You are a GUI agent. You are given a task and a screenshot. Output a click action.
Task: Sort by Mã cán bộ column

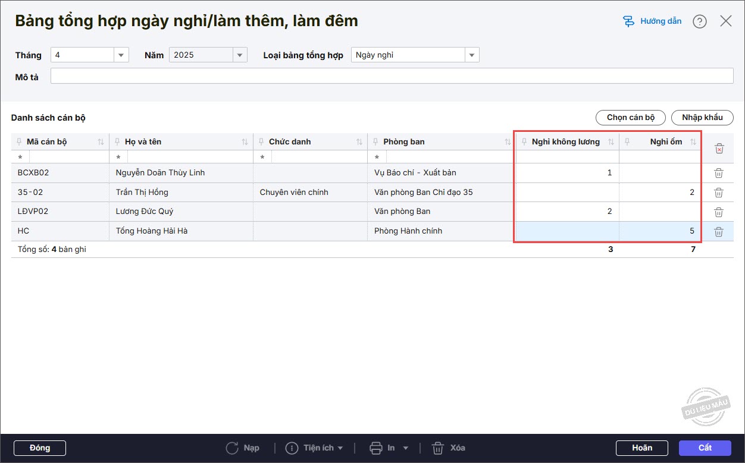pos(101,142)
